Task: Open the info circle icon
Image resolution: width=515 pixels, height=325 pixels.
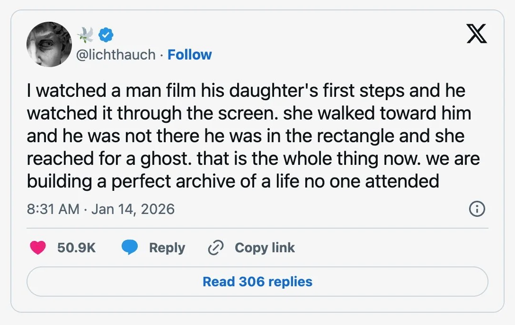Action: tap(477, 209)
